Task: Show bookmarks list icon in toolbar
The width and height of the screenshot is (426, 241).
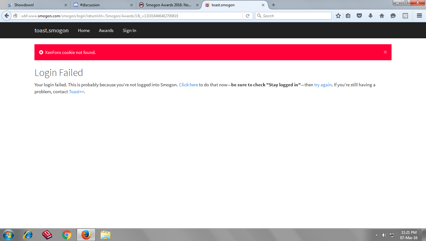Action: point(348,16)
